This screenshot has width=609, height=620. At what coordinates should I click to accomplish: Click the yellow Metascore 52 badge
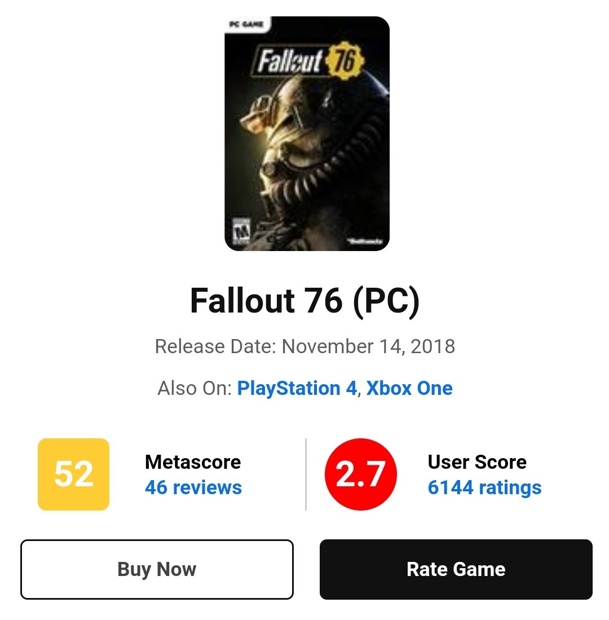point(73,474)
